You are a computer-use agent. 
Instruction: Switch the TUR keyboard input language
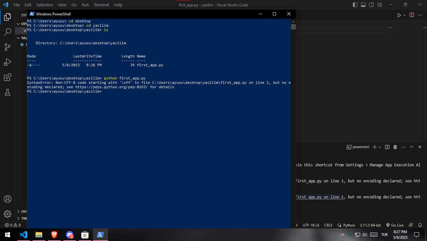coord(384,235)
